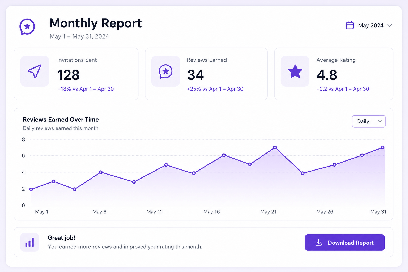
Task: Select the chart data point above May 21
Action: [275, 147]
